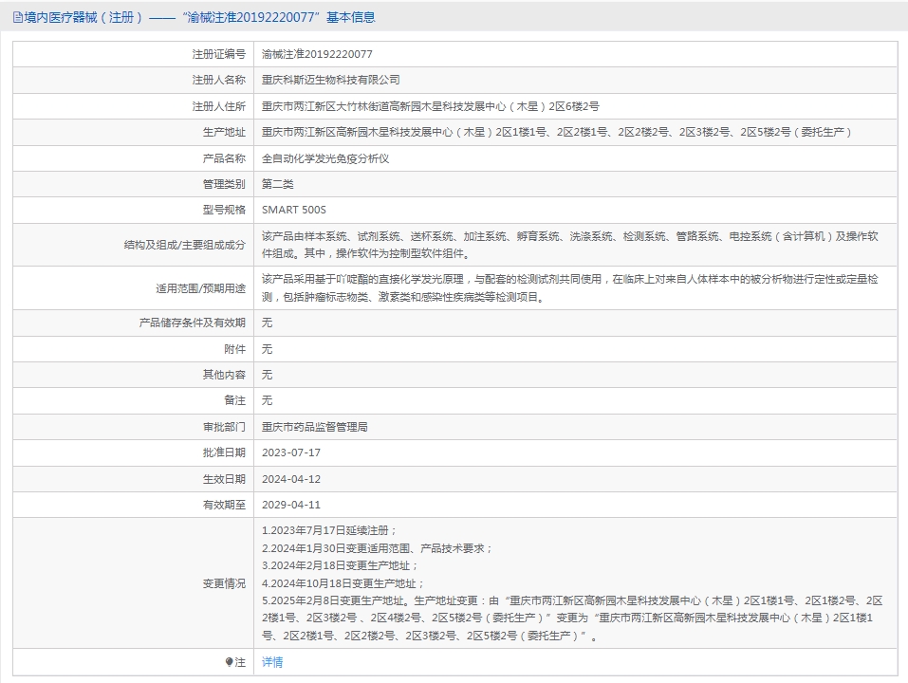Select model specification SMART 500S
908x683 pixels.
294,210
